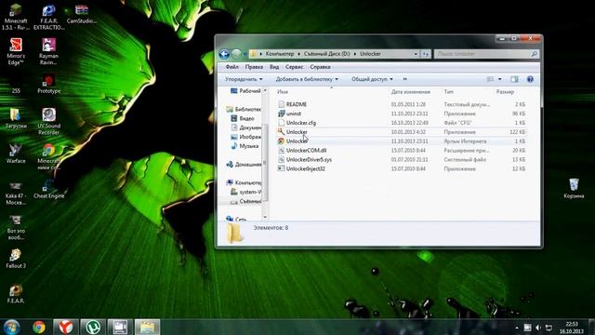This screenshot has height=335, width=595.
Task: Show hidden tray icons arrow
Action: click(517, 328)
